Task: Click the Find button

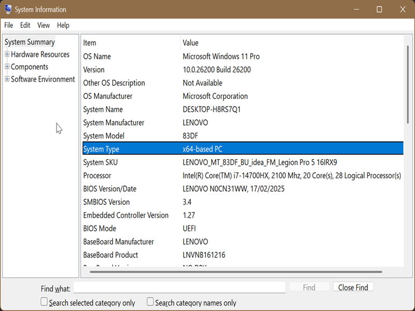Action: 309,287
